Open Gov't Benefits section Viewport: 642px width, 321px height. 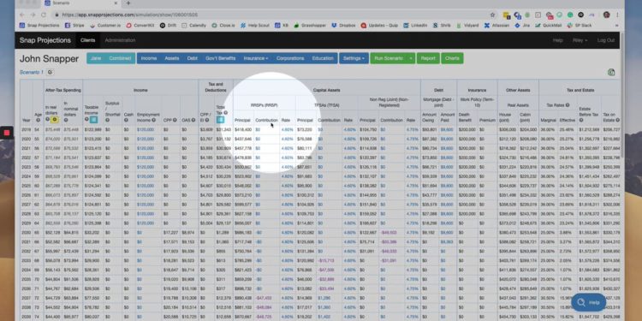pos(220,58)
